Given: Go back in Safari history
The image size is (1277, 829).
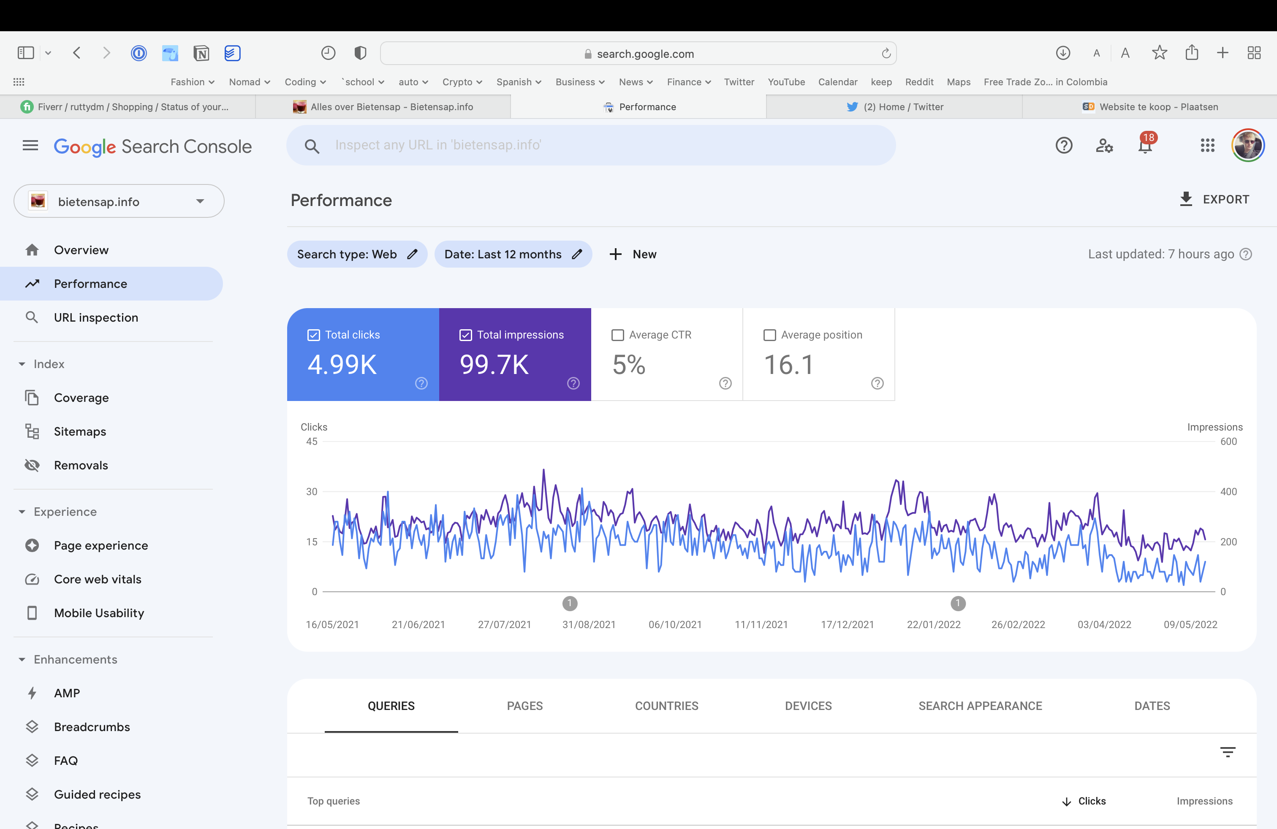Looking at the screenshot, I should 77,52.
